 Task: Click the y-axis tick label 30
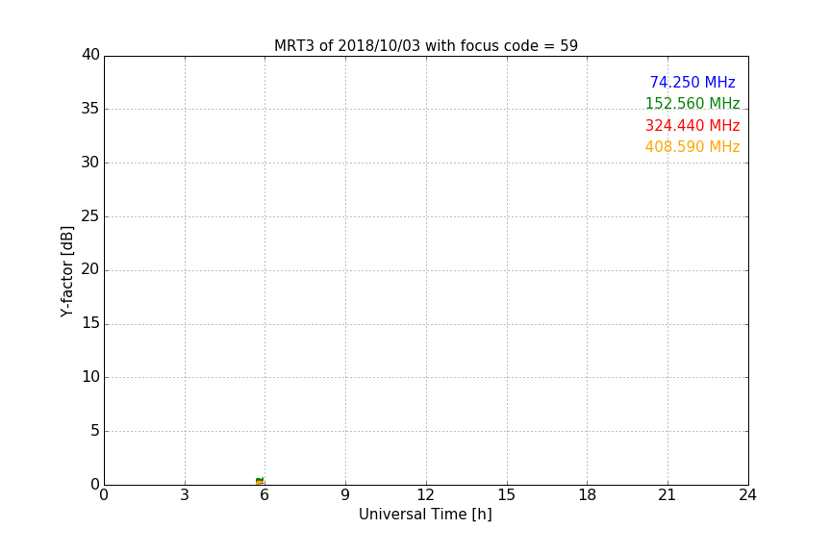tap(90, 163)
